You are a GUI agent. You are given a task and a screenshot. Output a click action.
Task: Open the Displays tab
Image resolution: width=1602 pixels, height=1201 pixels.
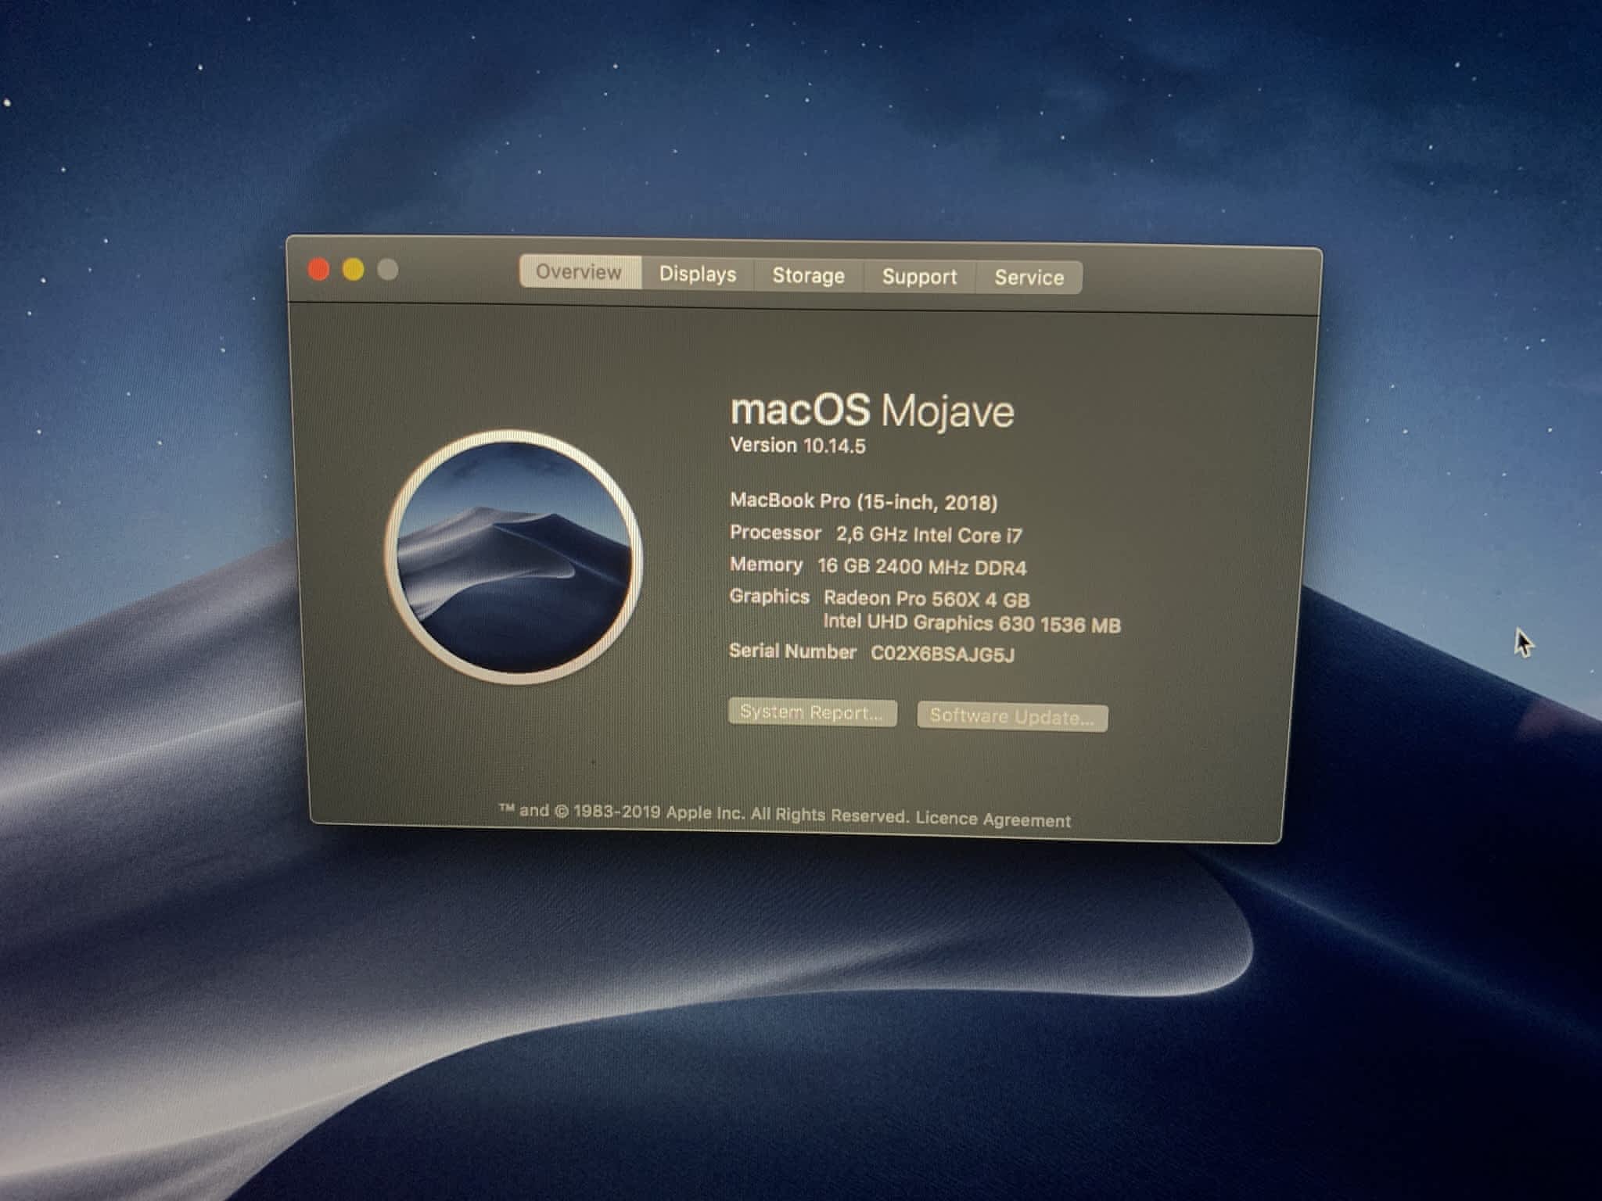point(698,274)
